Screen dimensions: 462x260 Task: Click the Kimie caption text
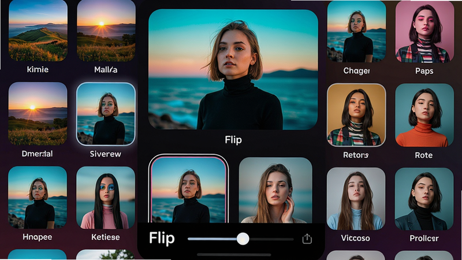tap(38, 69)
